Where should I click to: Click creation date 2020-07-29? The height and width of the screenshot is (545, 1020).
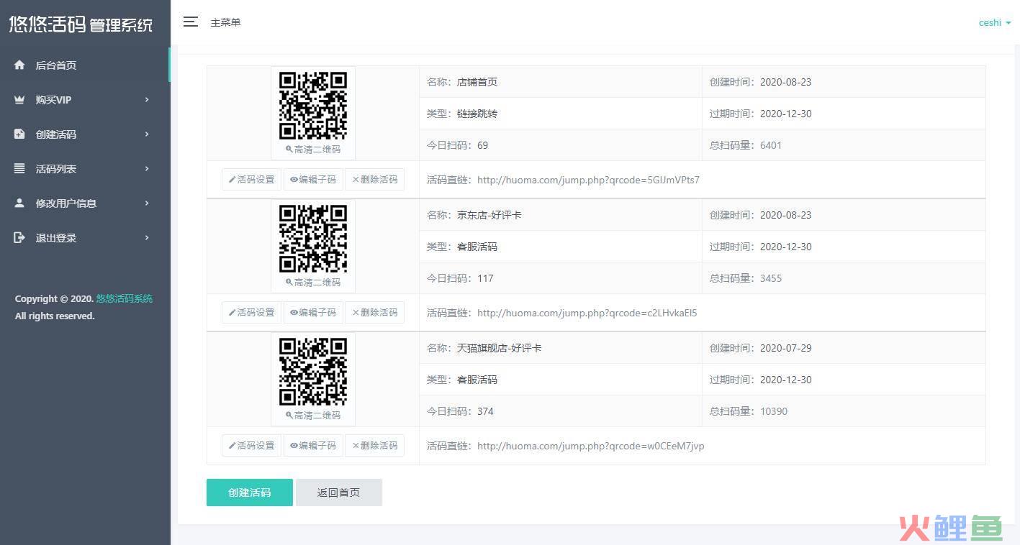[x=785, y=348]
